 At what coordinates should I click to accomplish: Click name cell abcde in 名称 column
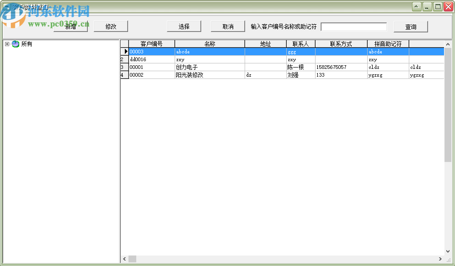(210, 52)
